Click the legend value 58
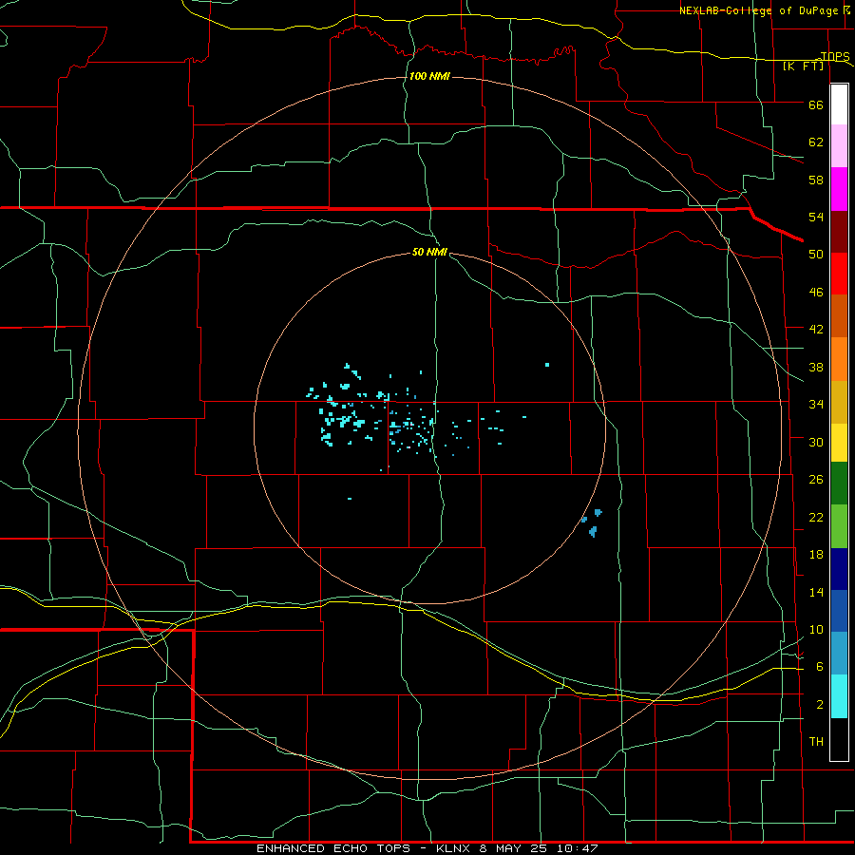Image resolution: width=855 pixels, height=855 pixels. (x=816, y=180)
